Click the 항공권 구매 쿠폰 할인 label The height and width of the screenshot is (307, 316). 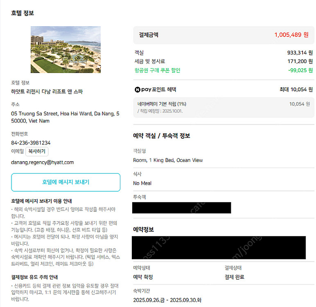[157, 70]
